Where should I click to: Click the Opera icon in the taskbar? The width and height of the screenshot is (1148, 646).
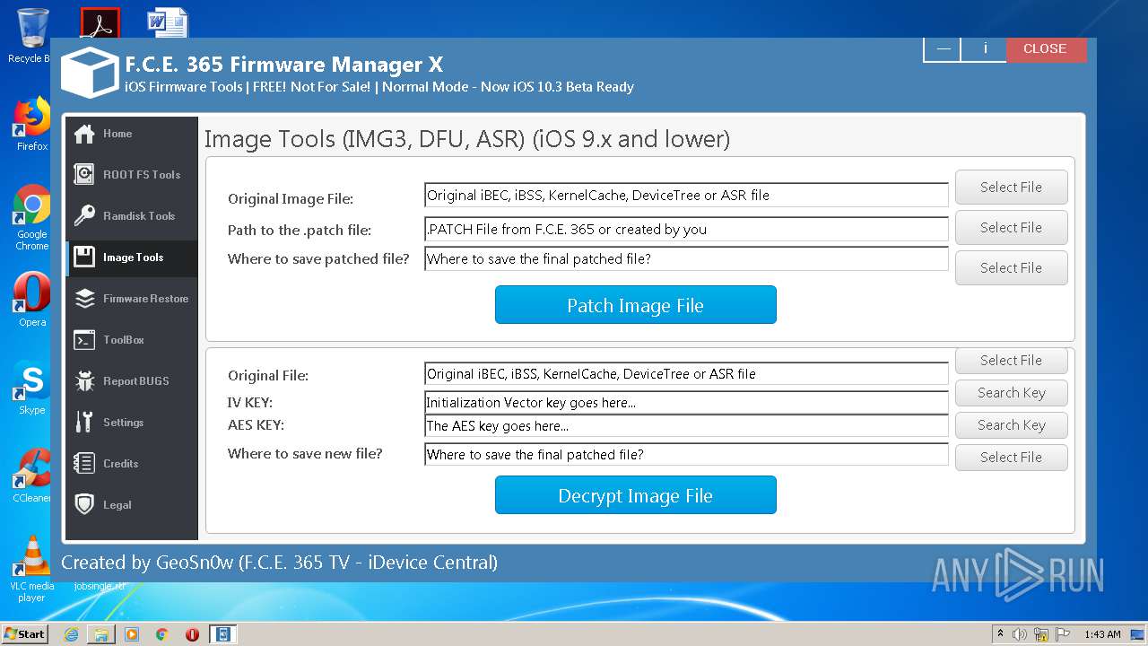click(x=192, y=634)
